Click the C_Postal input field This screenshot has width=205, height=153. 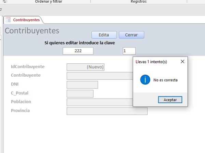[80, 93]
